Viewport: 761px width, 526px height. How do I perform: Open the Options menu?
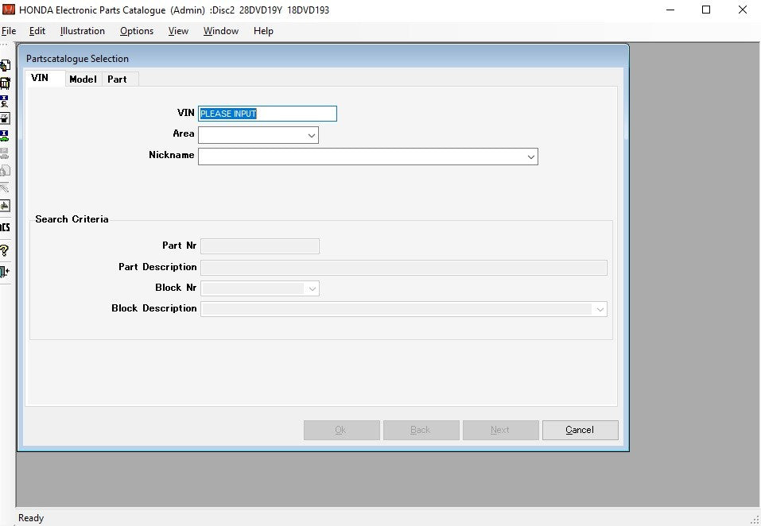tap(137, 31)
